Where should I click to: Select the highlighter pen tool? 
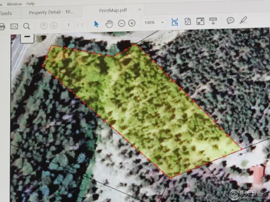pos(243,20)
